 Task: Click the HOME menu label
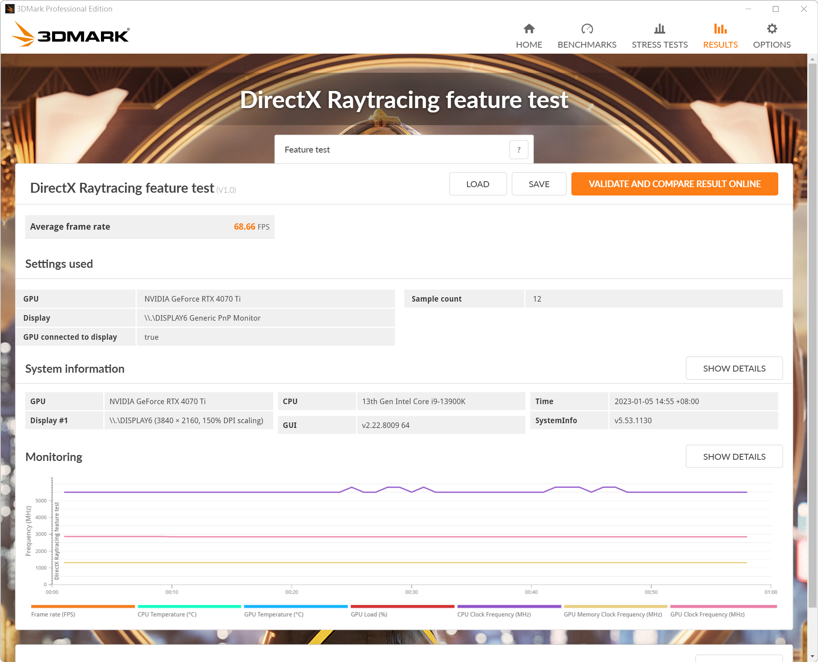click(x=529, y=45)
